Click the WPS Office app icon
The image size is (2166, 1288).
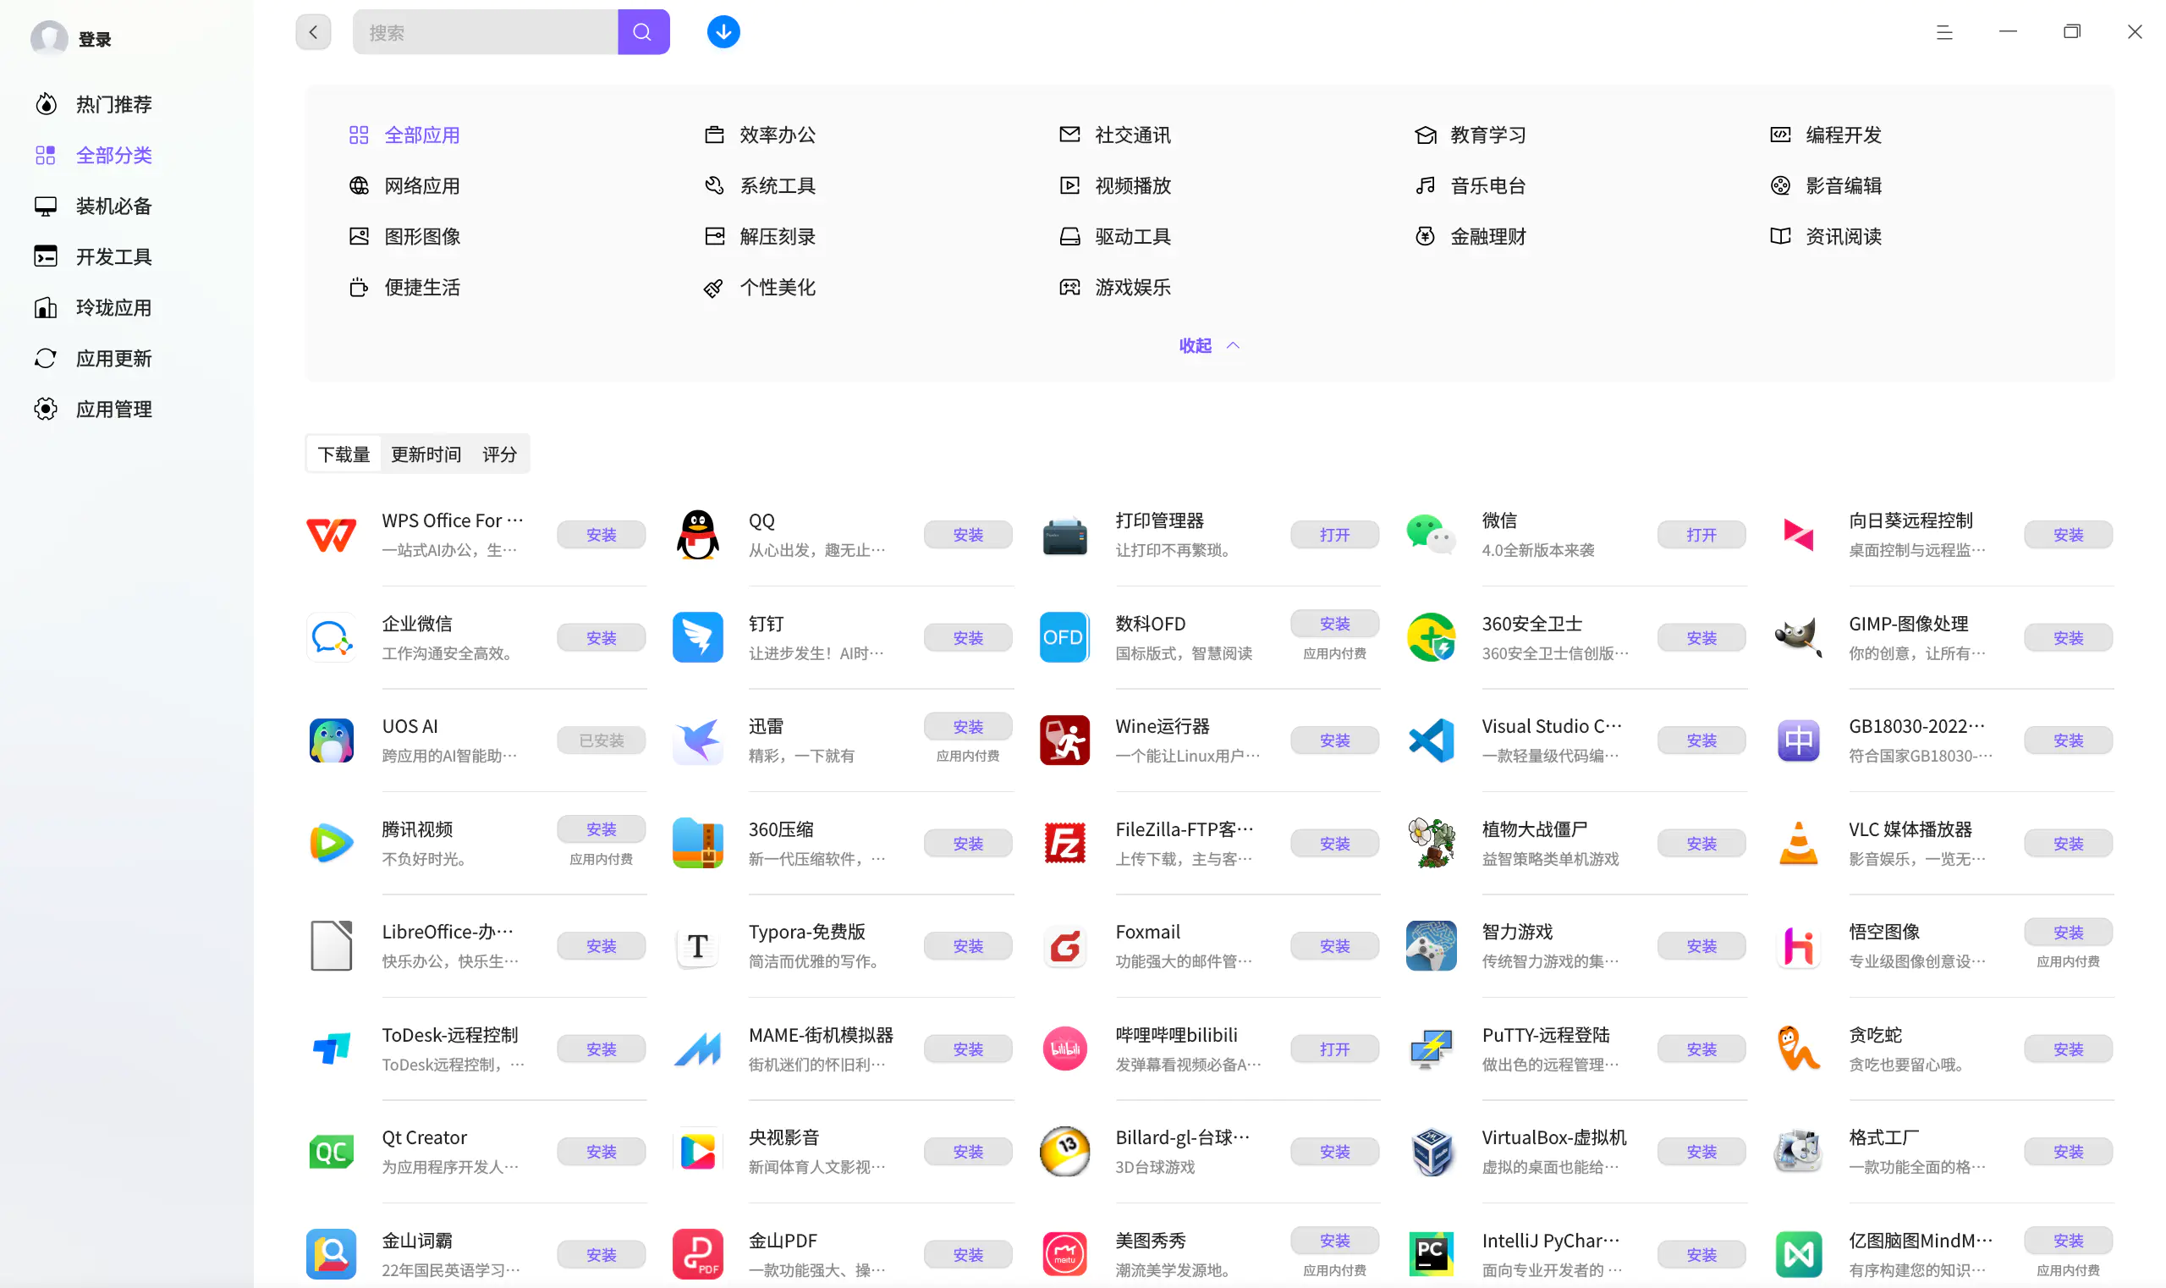tap(332, 535)
